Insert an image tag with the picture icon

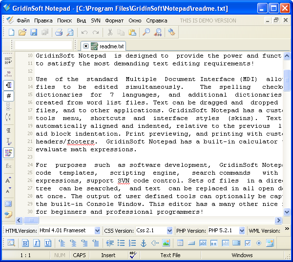166,243
